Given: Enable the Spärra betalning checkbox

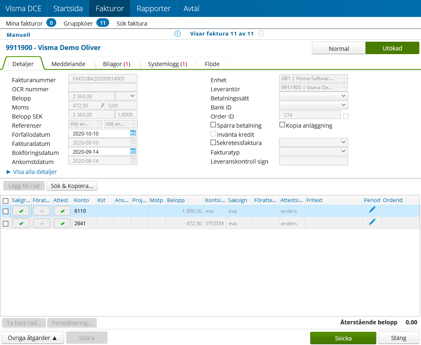Looking at the screenshot, I should [x=213, y=126].
